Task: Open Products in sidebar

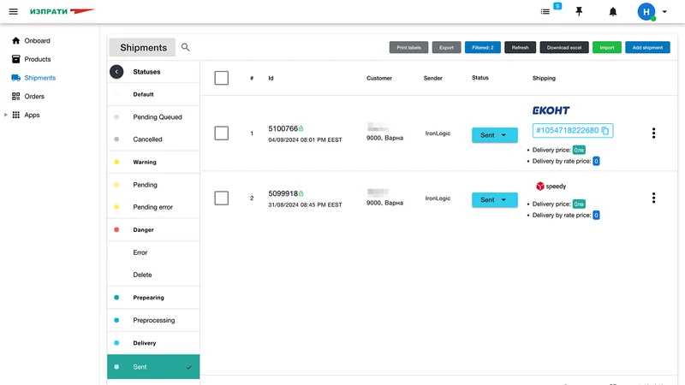Action: click(x=38, y=59)
